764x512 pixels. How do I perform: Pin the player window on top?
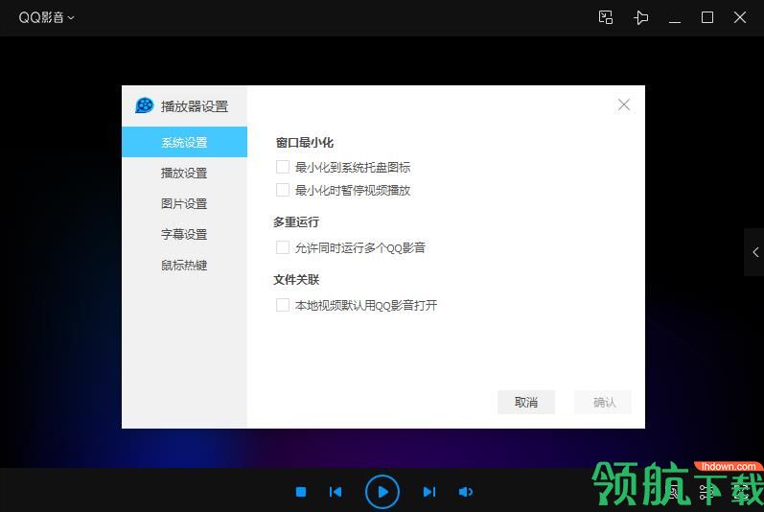click(640, 18)
